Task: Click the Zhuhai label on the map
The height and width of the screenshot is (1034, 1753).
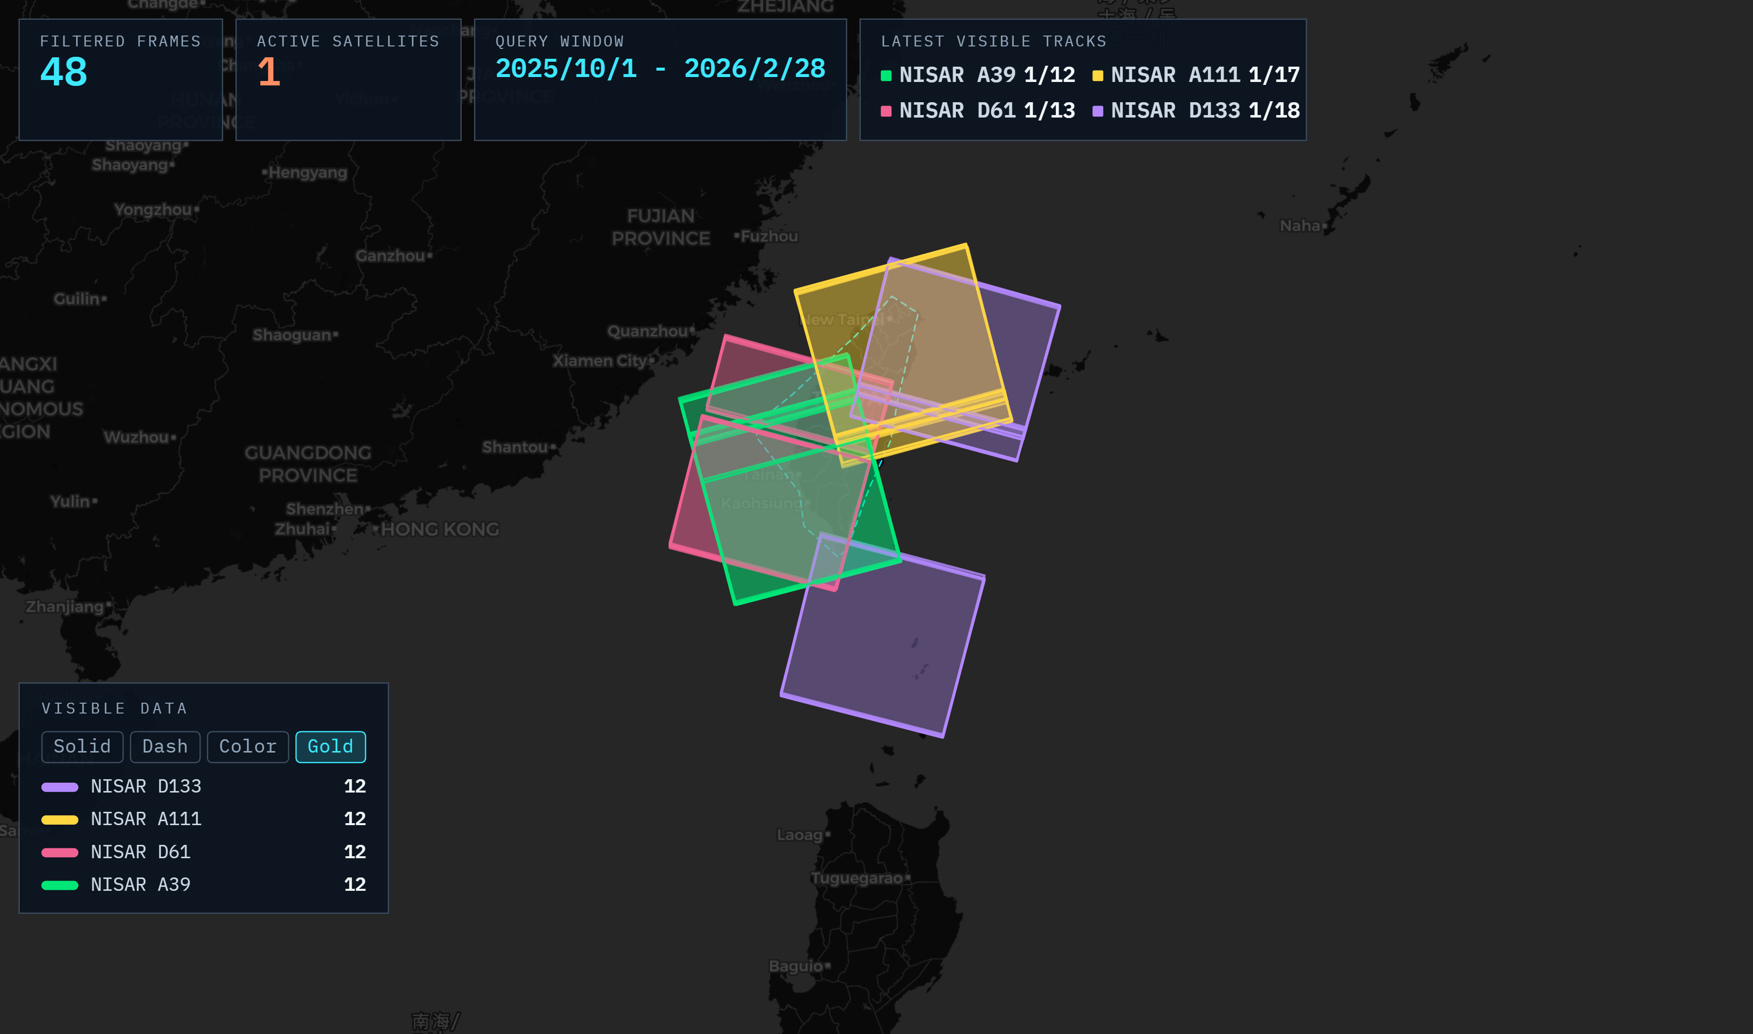Action: [x=302, y=529]
